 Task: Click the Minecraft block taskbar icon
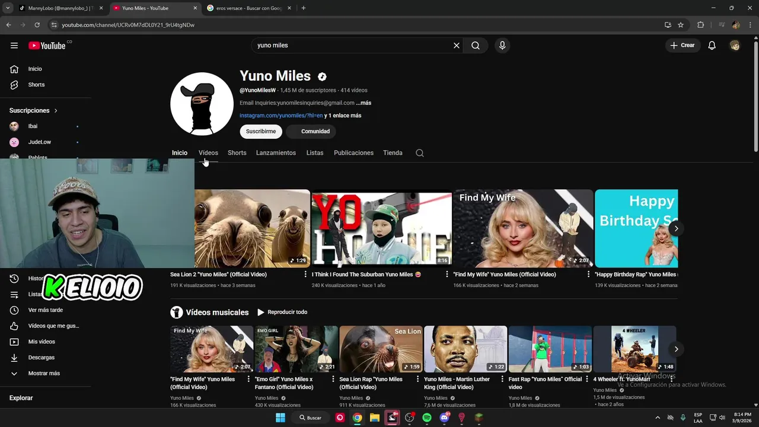click(479, 418)
